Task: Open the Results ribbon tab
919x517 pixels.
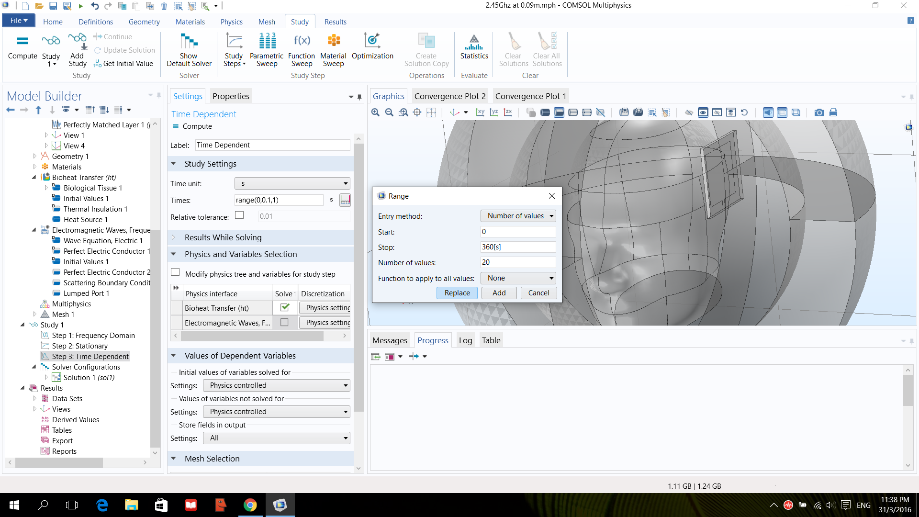Action: (335, 22)
